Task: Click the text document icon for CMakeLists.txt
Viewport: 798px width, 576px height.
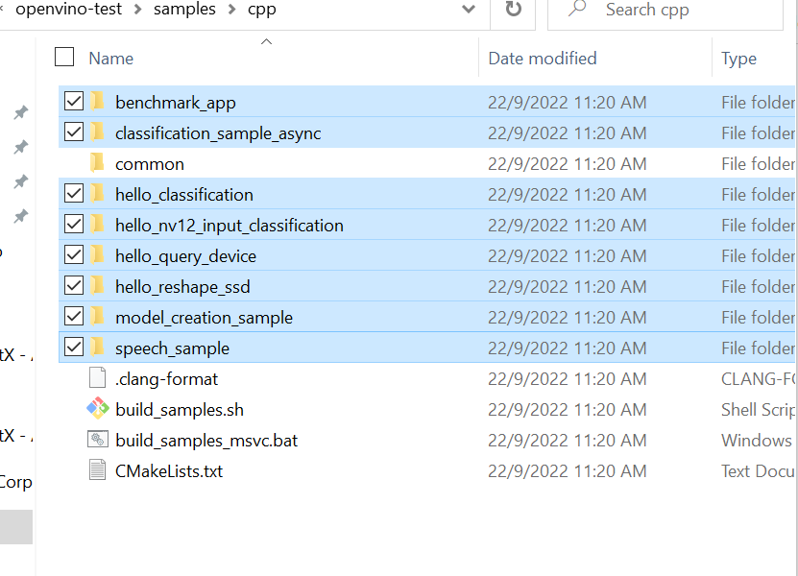Action: pos(97,470)
